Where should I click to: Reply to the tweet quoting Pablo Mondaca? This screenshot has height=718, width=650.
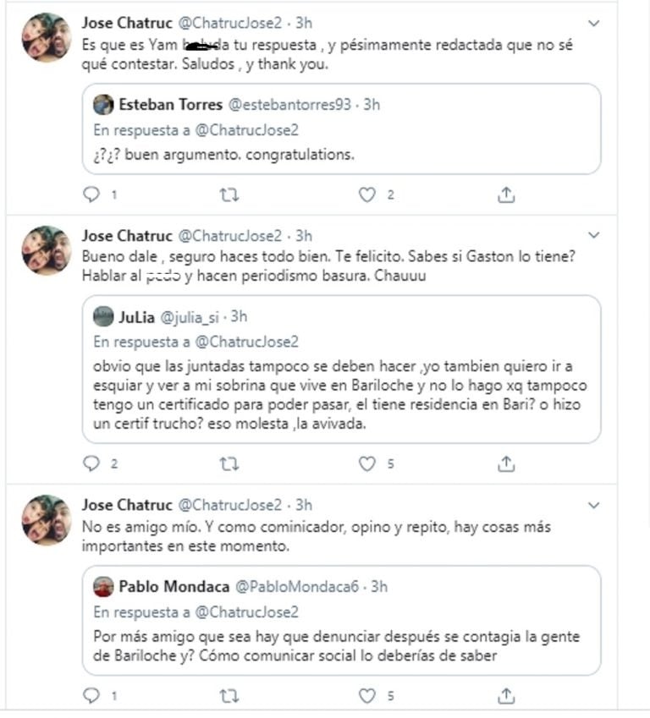coord(91,695)
